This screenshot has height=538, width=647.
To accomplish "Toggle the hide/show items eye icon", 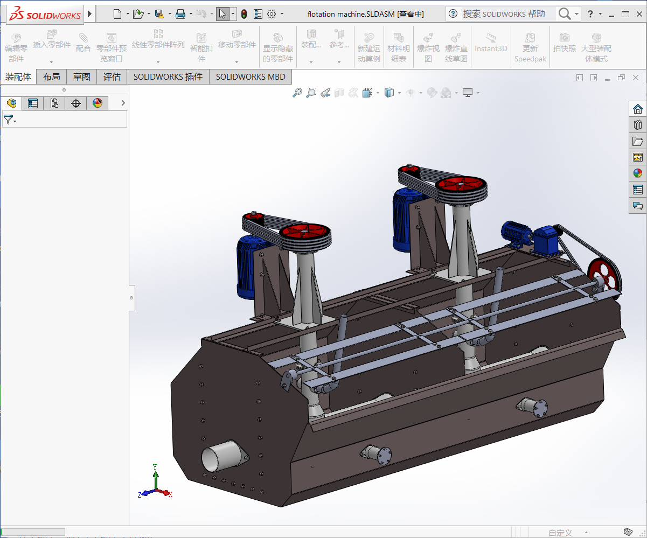I will (x=411, y=93).
